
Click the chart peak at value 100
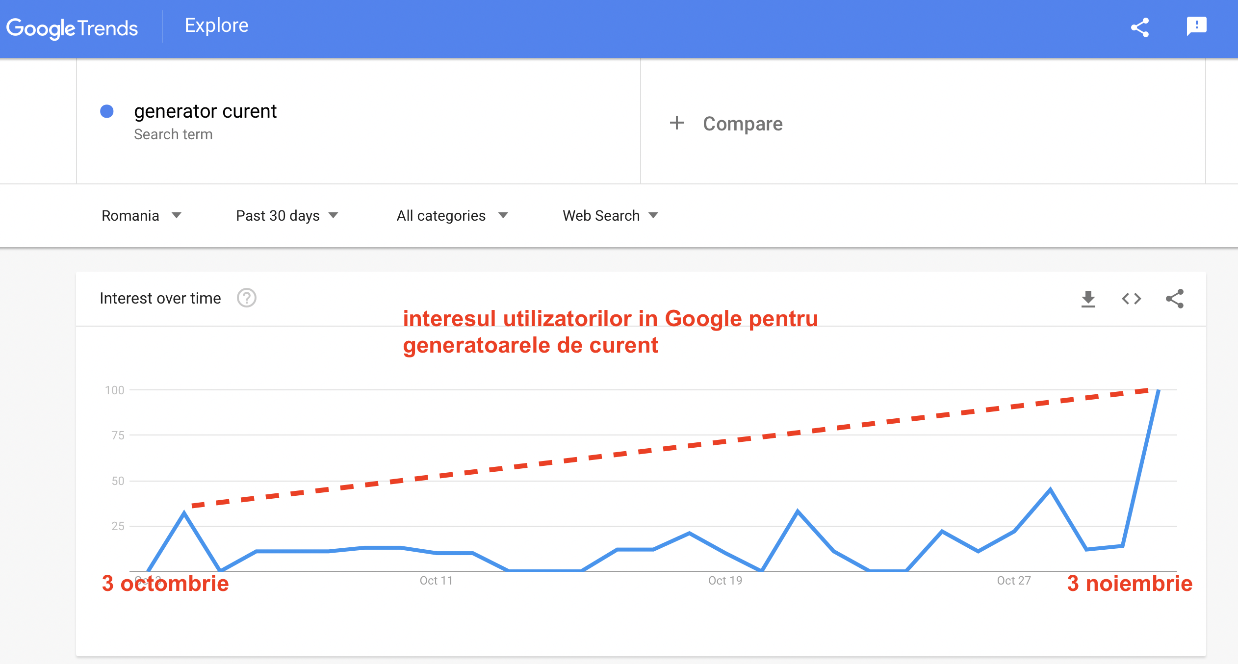click(1158, 391)
